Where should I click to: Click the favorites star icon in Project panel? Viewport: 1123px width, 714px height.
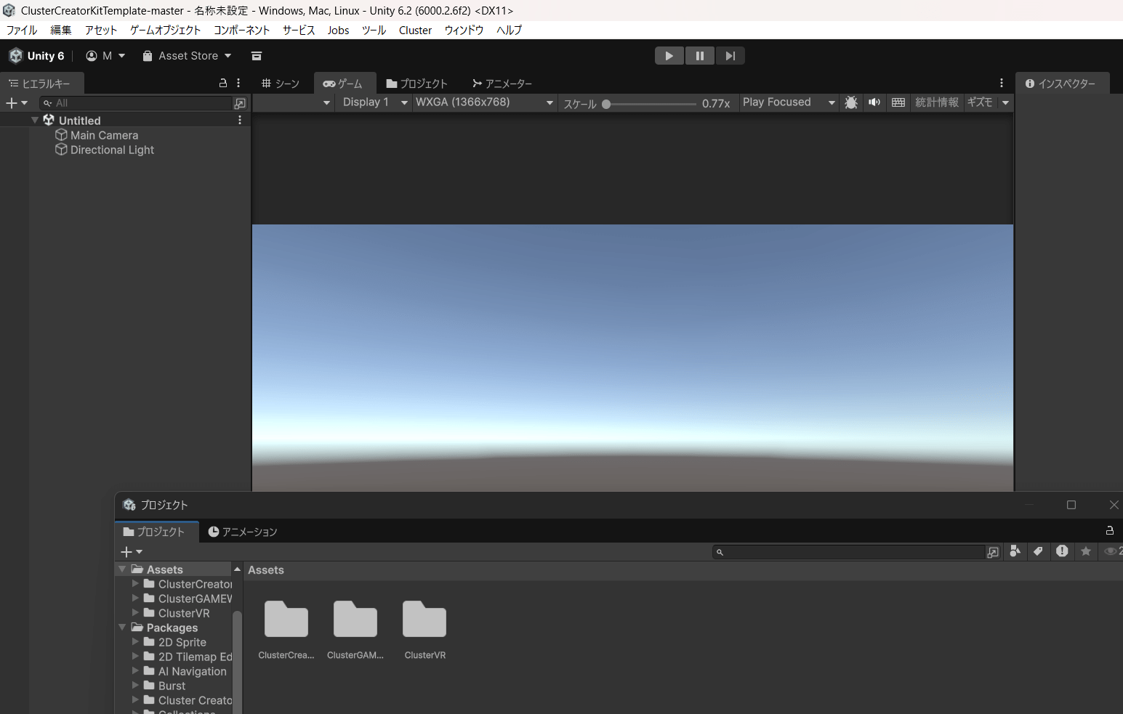[x=1086, y=551]
